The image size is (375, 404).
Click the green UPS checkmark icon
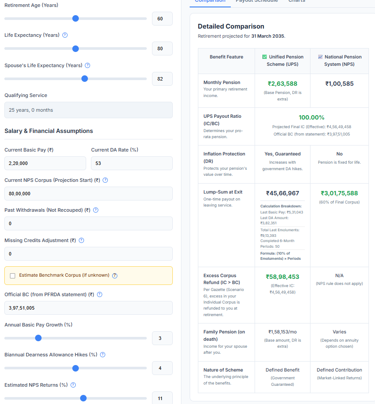265,57
